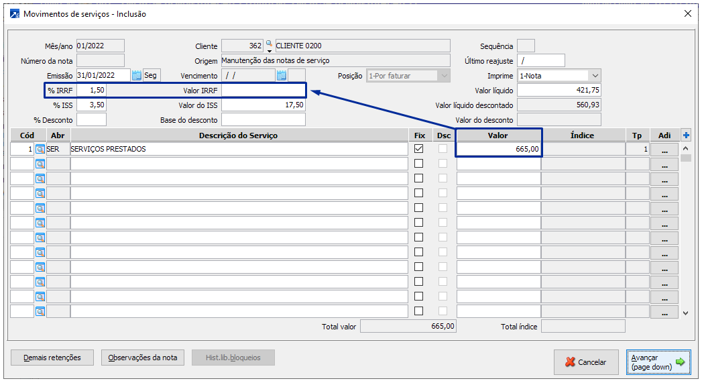The width and height of the screenshot is (702, 381).
Task: Open service lookup icon in sixth row
Action: coord(40,223)
